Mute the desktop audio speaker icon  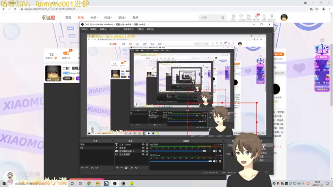pyautogui.click(x=215, y=151)
